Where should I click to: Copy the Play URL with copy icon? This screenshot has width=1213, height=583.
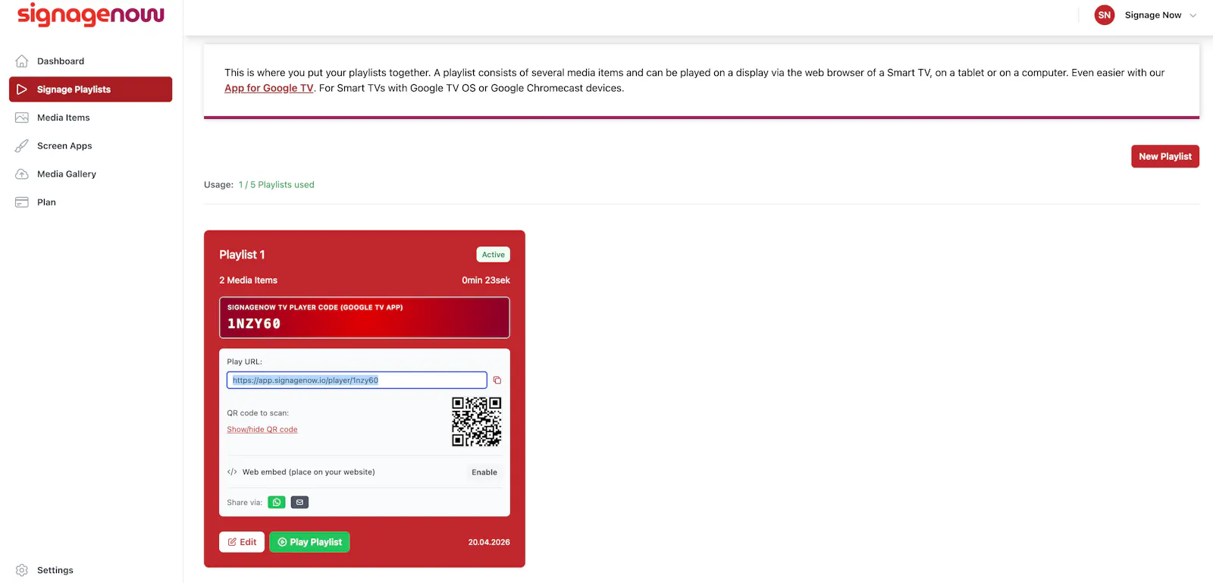pyautogui.click(x=497, y=380)
